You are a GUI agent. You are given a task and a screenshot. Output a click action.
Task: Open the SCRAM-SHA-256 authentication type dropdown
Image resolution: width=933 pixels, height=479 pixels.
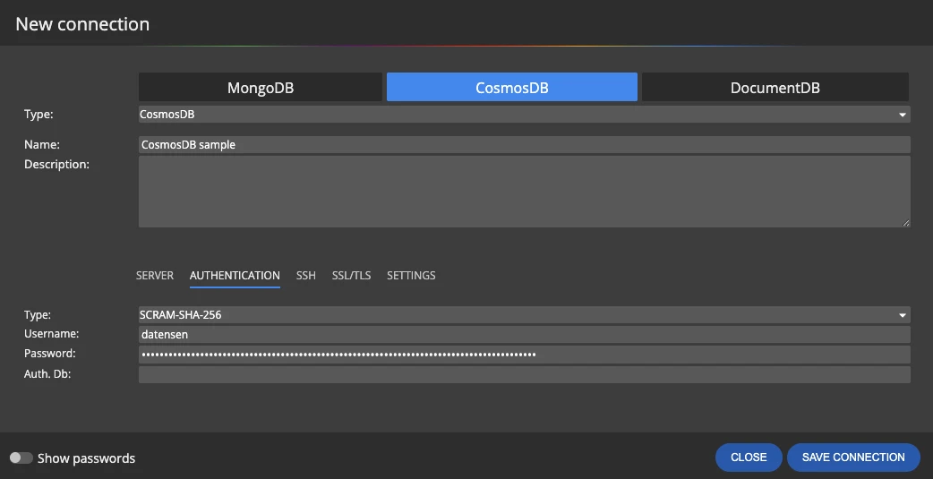[524, 315]
